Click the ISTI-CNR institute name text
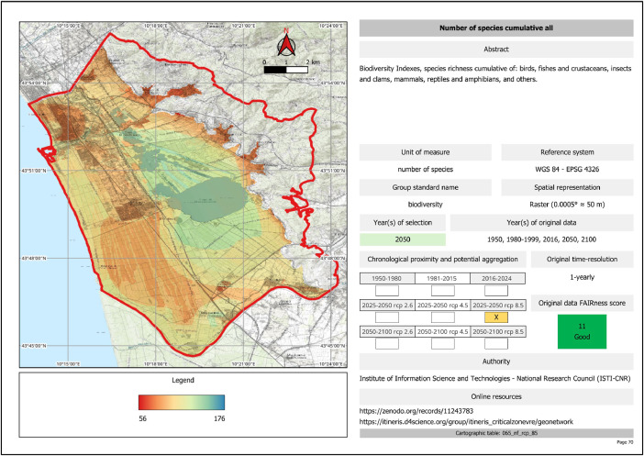Screen dimensions: 644x456 (494, 378)
